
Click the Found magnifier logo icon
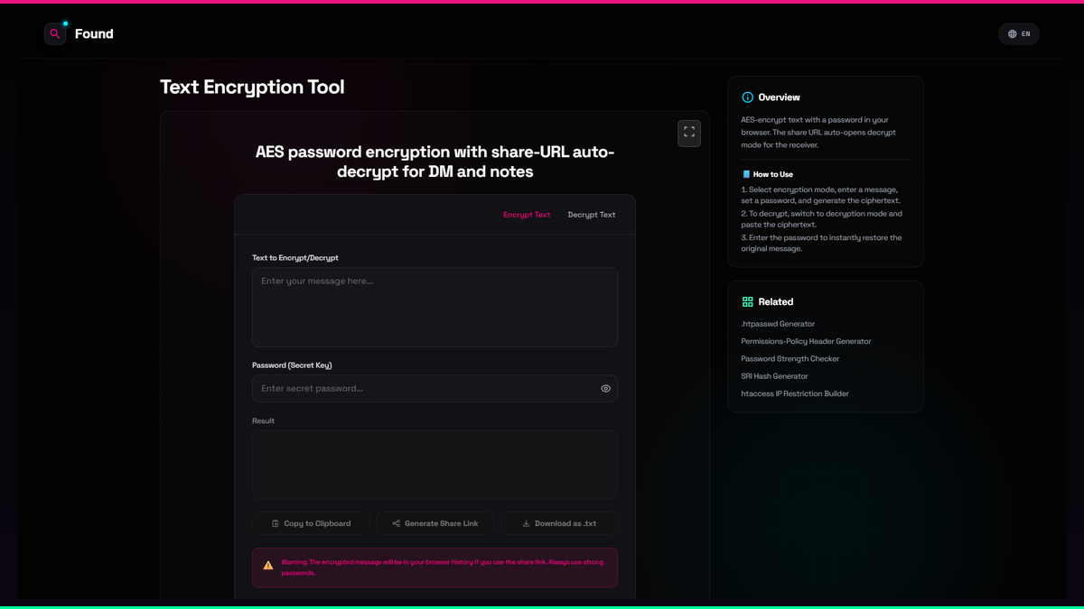click(x=55, y=33)
